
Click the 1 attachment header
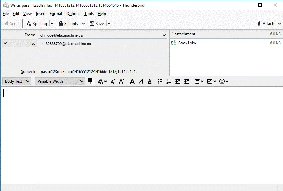pyautogui.click(x=184, y=34)
